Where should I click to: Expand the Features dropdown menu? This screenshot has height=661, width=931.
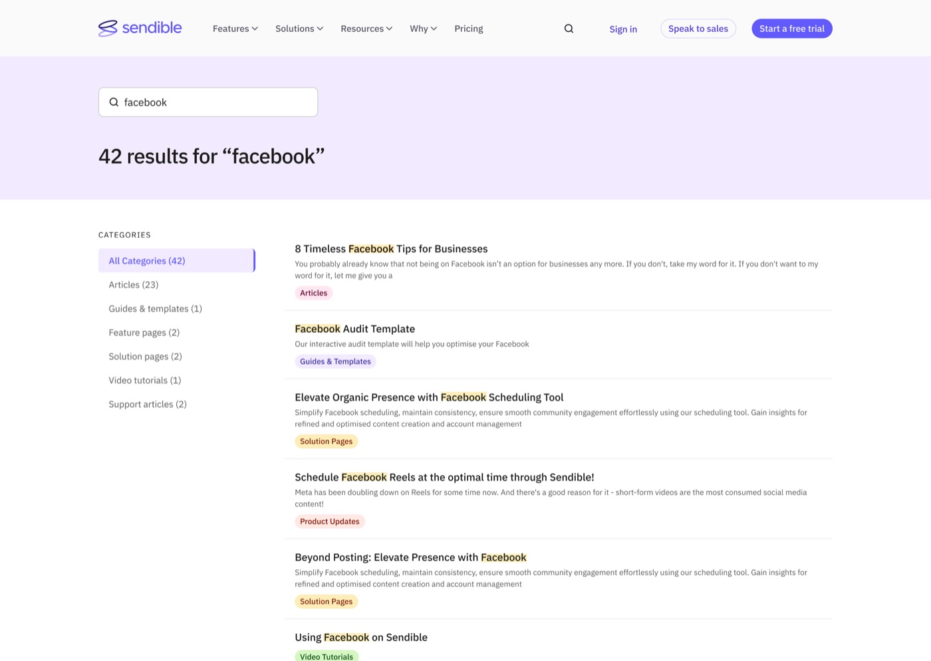tap(235, 29)
